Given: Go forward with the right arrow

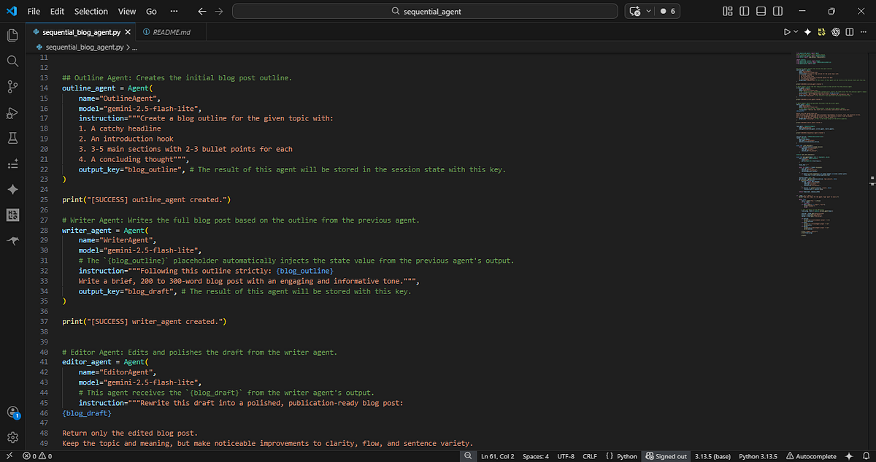Looking at the screenshot, I should click(x=220, y=12).
